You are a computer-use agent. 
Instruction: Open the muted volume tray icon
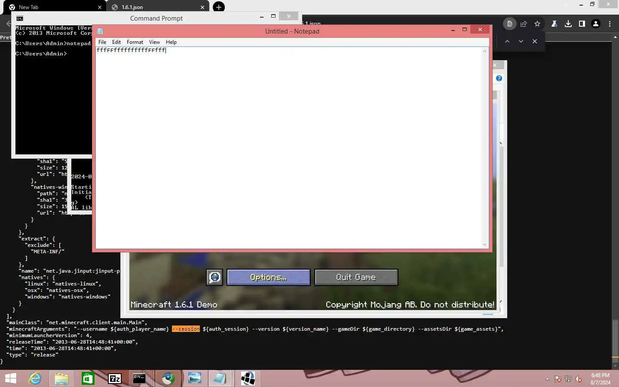pyautogui.click(x=579, y=379)
